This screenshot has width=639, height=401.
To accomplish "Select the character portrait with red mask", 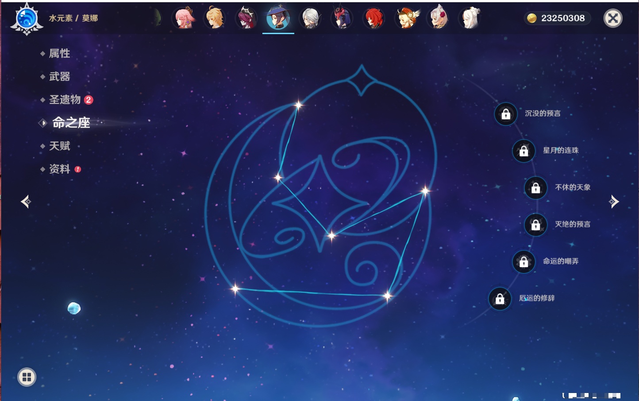I will pyautogui.click(x=342, y=18).
